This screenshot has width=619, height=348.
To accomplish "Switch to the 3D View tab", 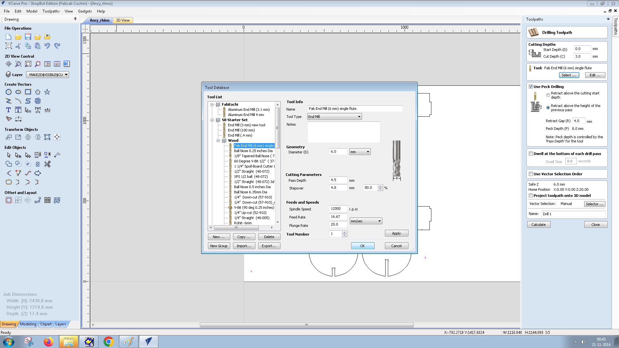I will (x=123, y=20).
